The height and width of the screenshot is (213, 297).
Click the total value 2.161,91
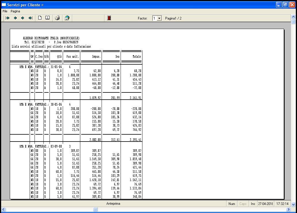136,98
